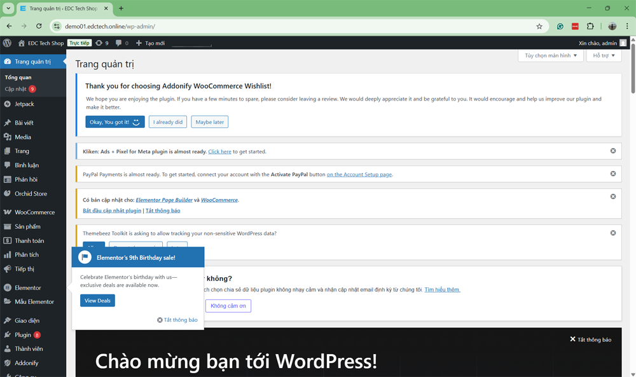Screen dimensions: 636x377
Task: Click Okay, You got it! button
Action: pos(114,122)
